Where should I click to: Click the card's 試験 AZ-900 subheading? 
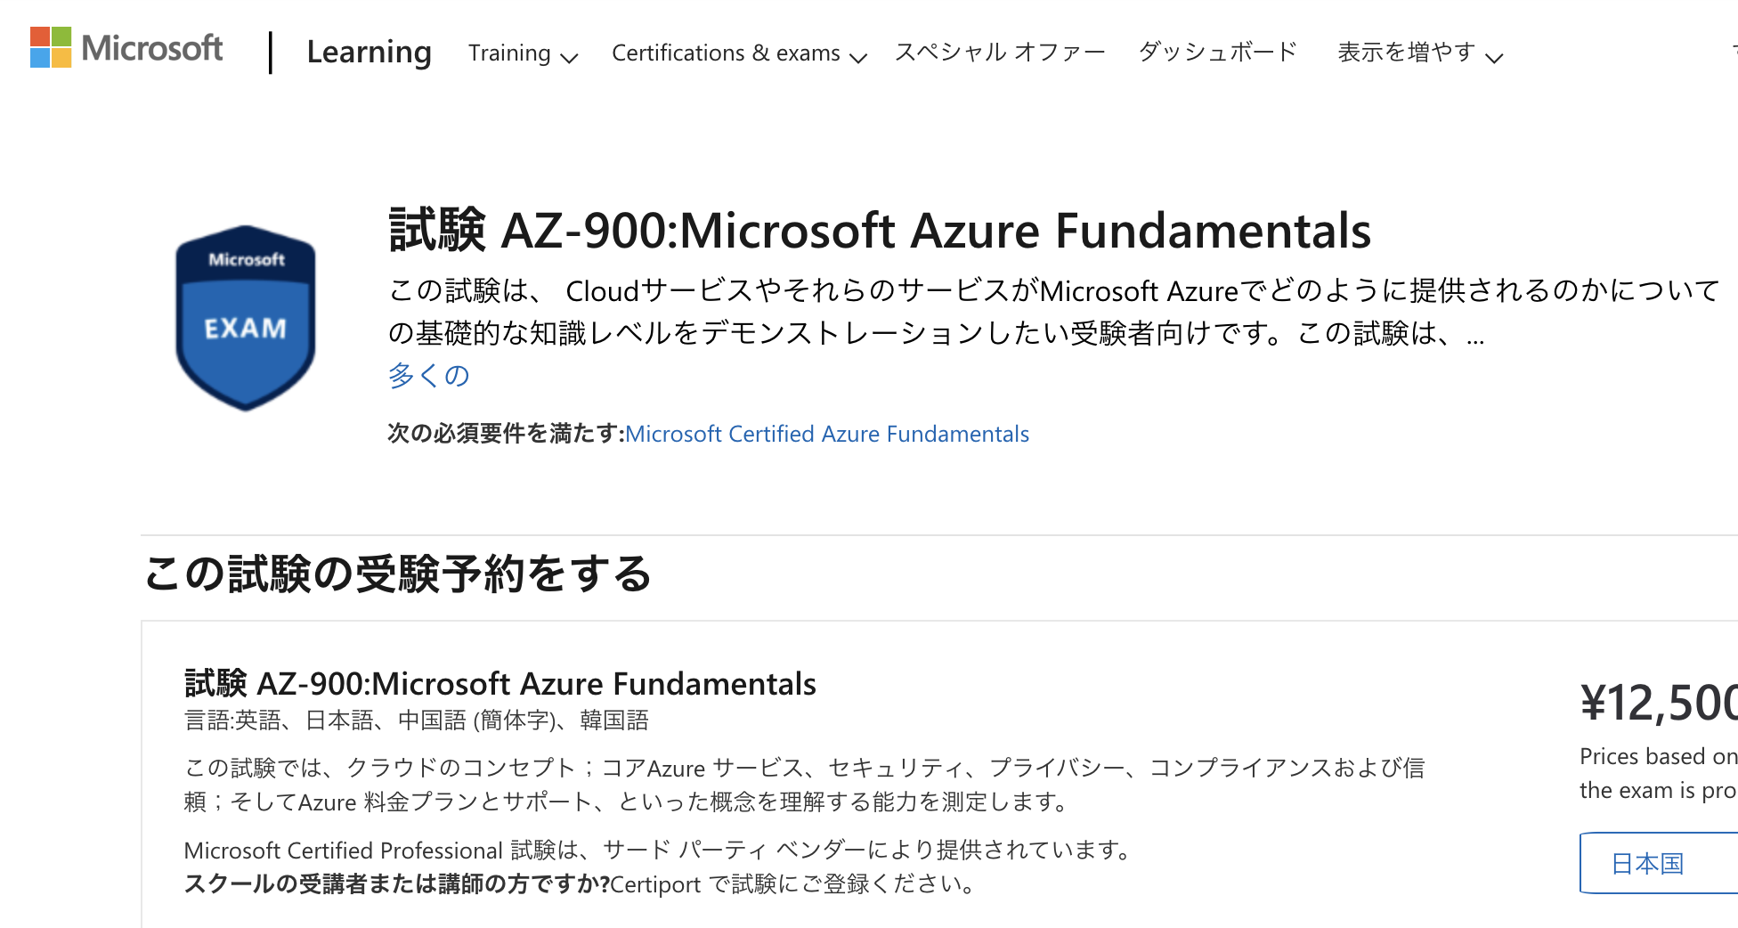pos(499,683)
